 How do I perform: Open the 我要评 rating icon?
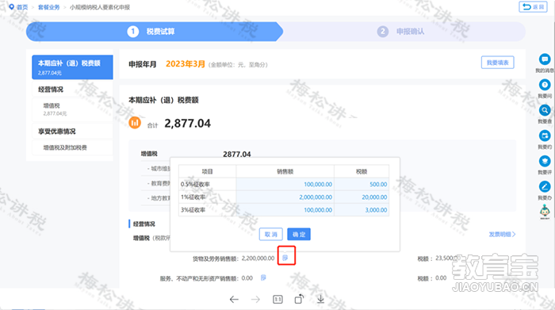(545, 161)
